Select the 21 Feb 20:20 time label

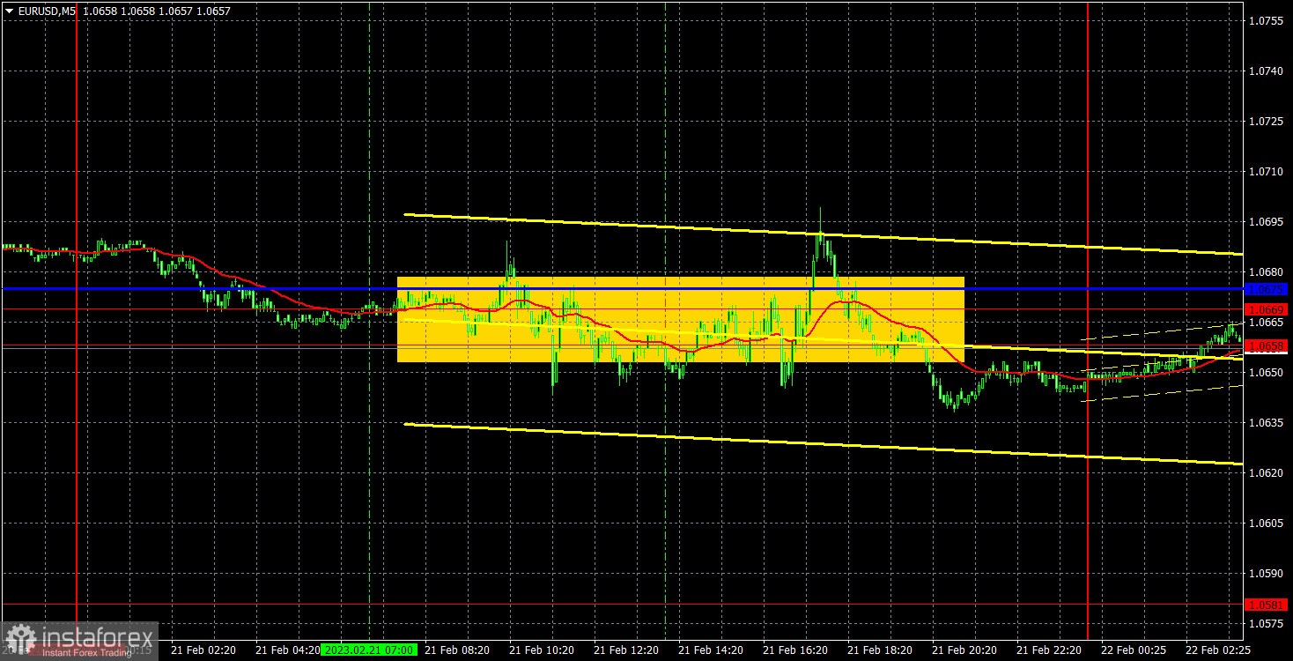[964, 650]
